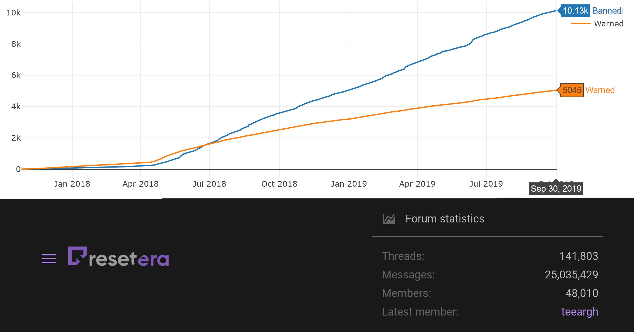Image resolution: width=634 pixels, height=332 pixels.
Task: Click the Forum statistics heading
Action: [x=445, y=219]
